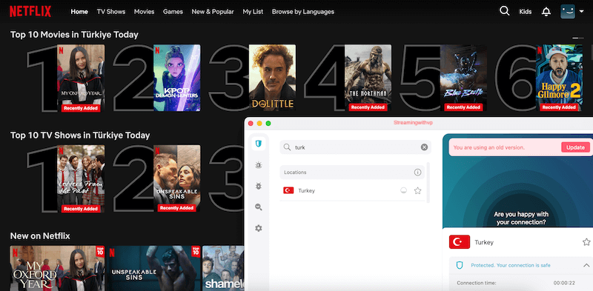Click the Netflix logo
The height and width of the screenshot is (291, 593).
click(x=30, y=11)
